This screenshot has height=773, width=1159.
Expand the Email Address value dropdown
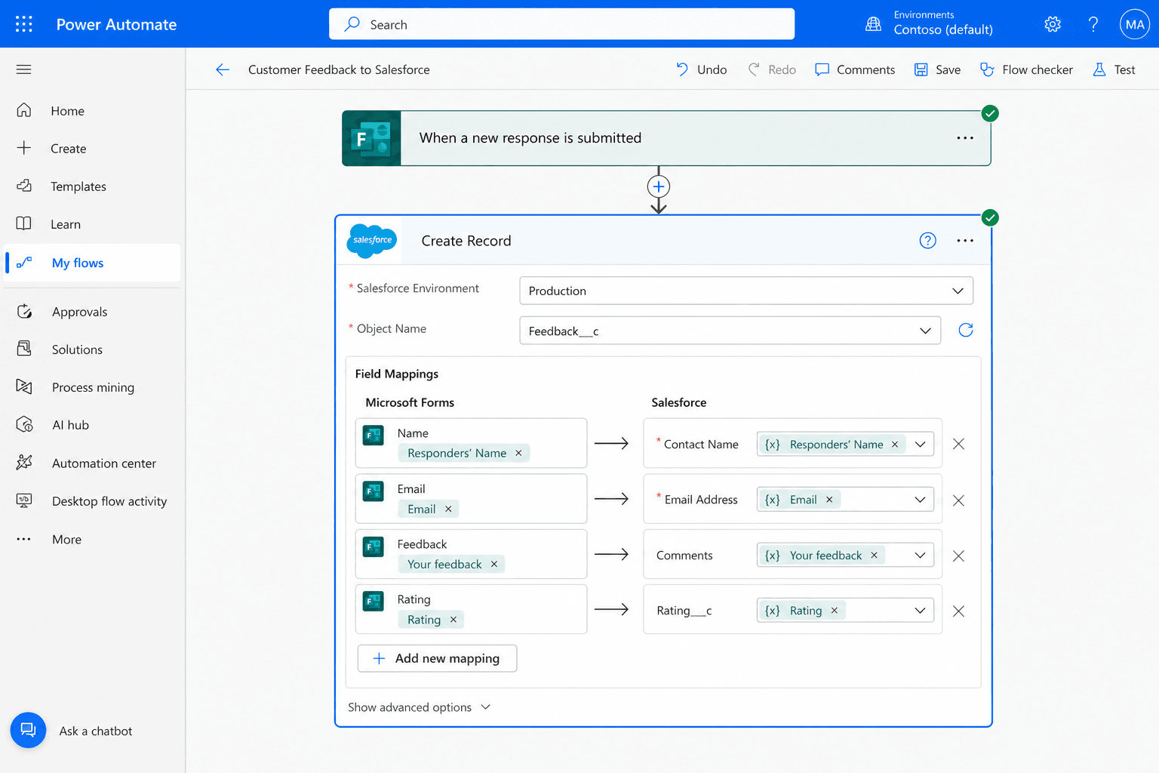click(920, 500)
